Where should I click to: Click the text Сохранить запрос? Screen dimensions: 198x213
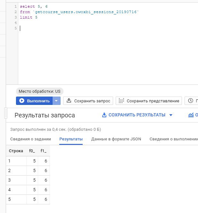tap(92, 101)
